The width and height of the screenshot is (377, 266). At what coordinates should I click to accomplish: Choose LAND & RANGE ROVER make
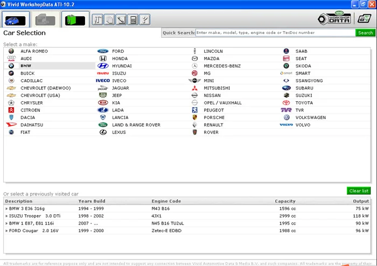136,125
